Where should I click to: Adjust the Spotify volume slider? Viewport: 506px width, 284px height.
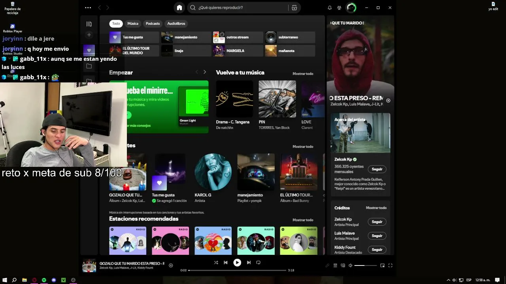pos(365,265)
